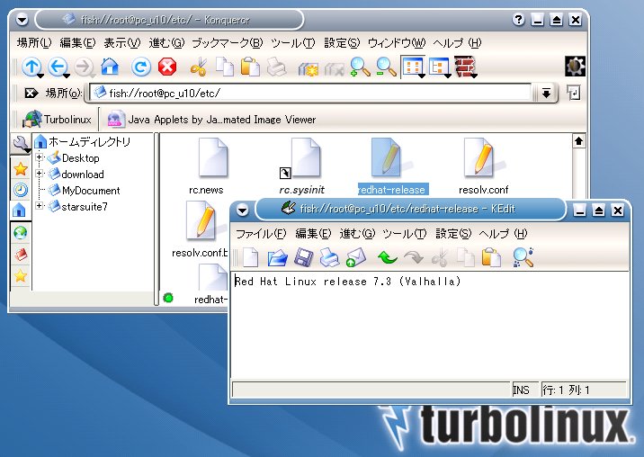Open a file via KEdit folder icon
The image size is (644, 457).
coord(277,257)
